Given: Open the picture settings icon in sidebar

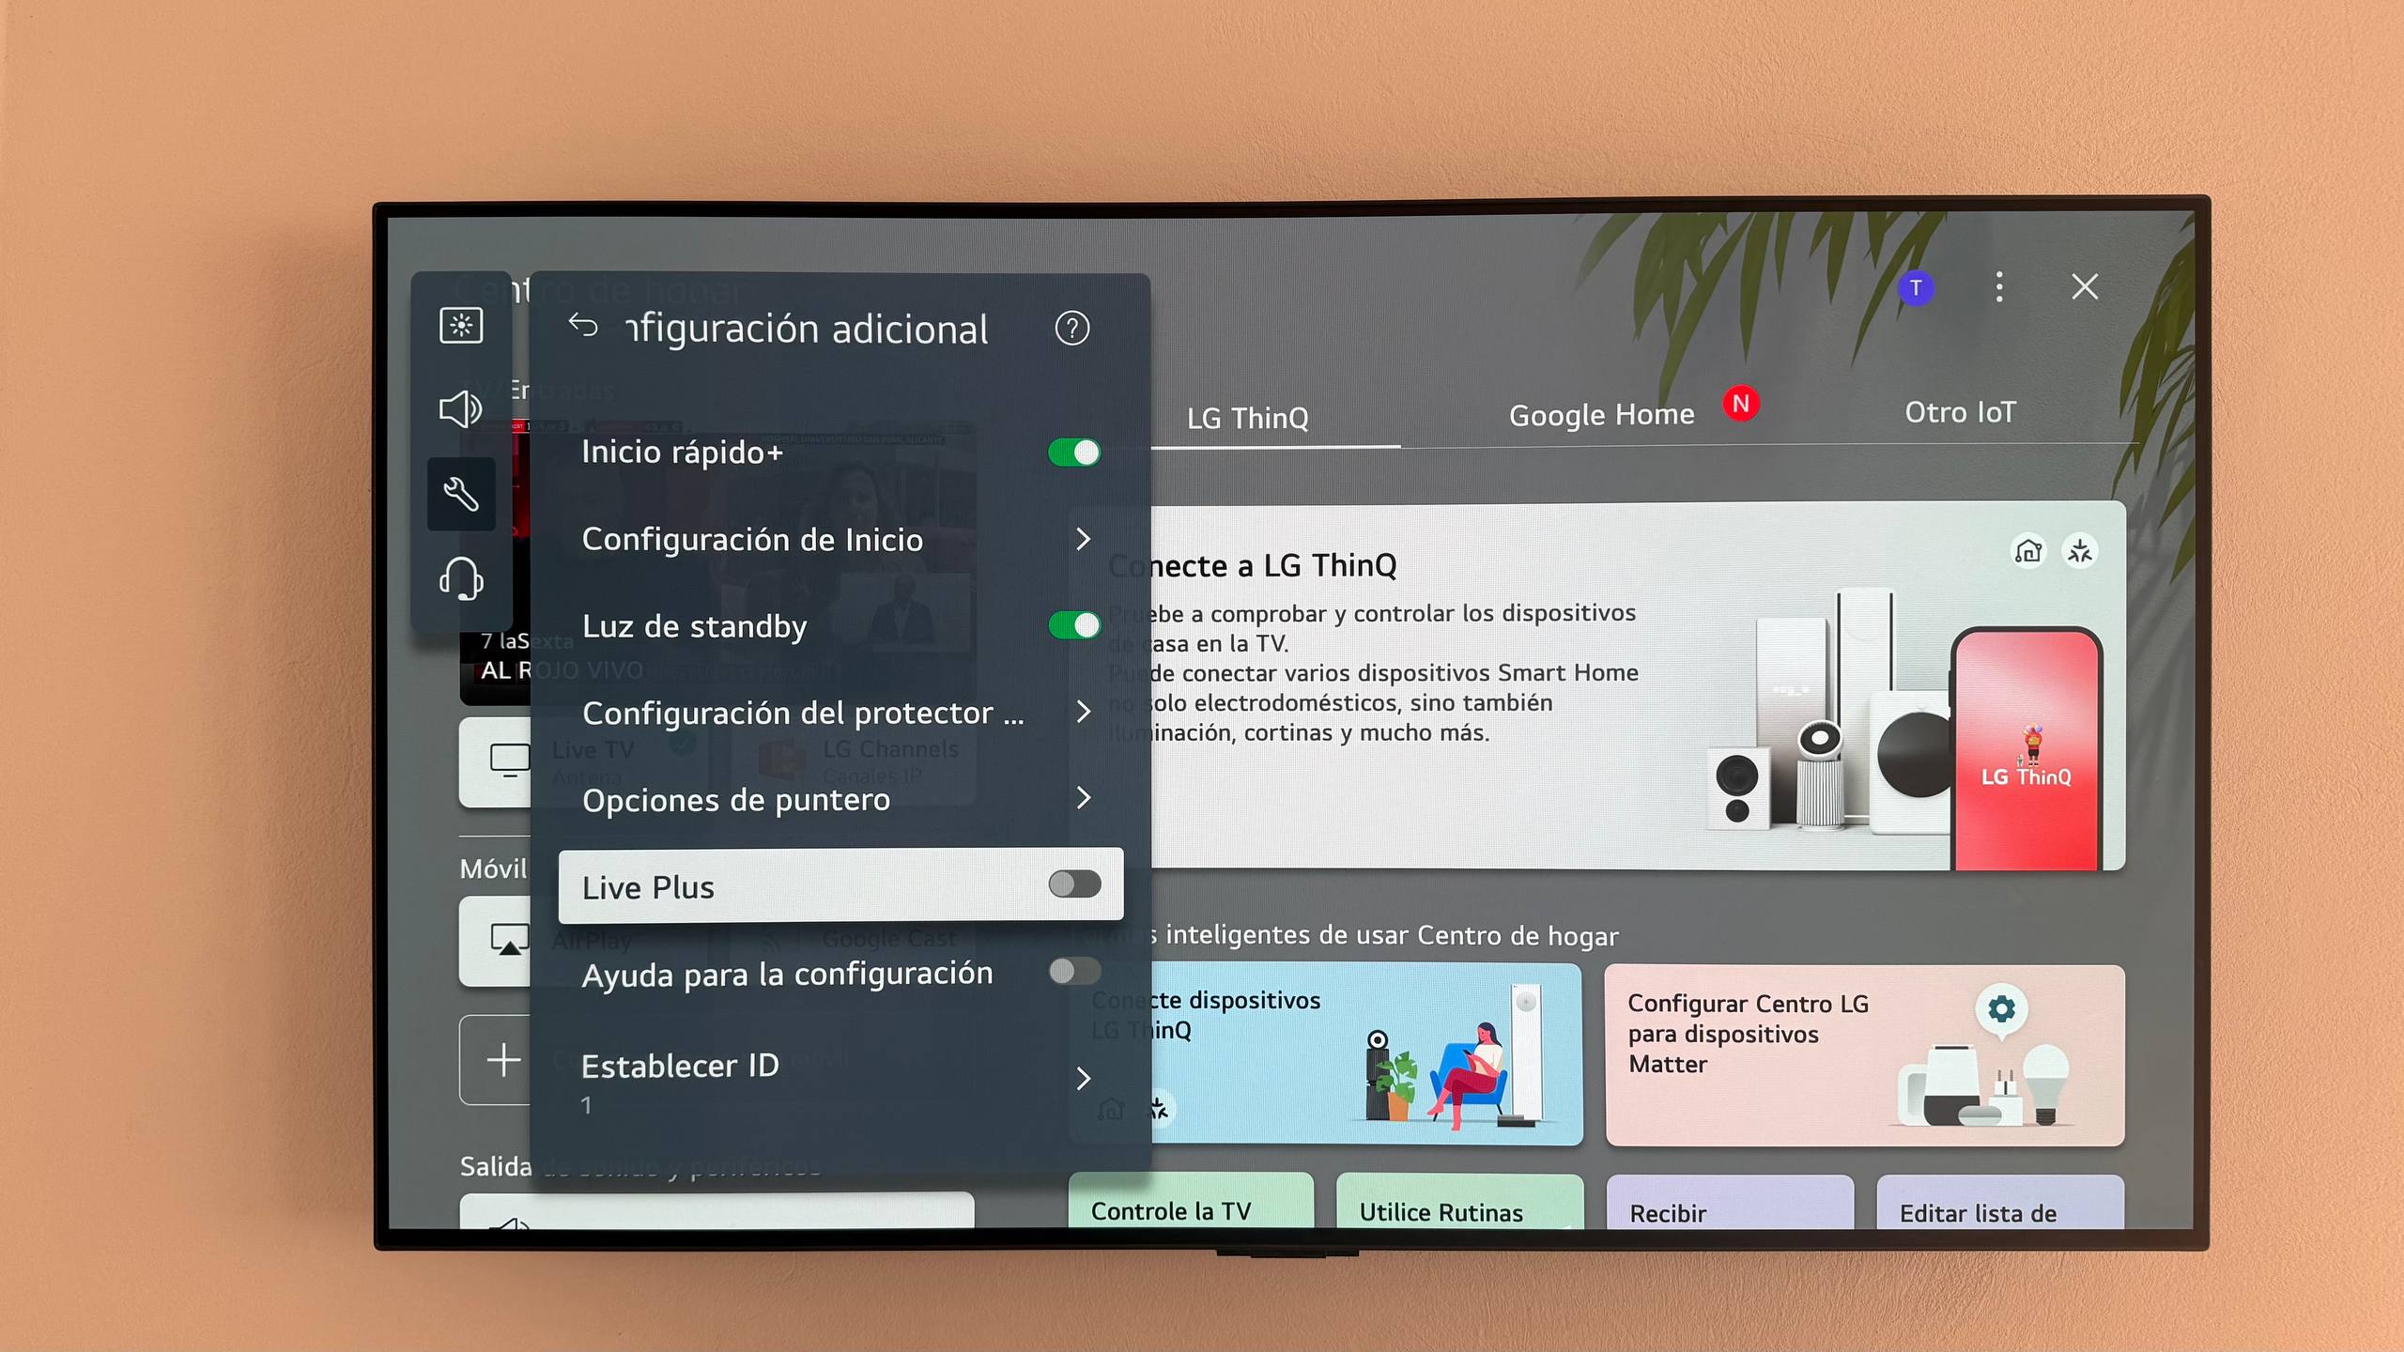Looking at the screenshot, I should pos(461,325).
